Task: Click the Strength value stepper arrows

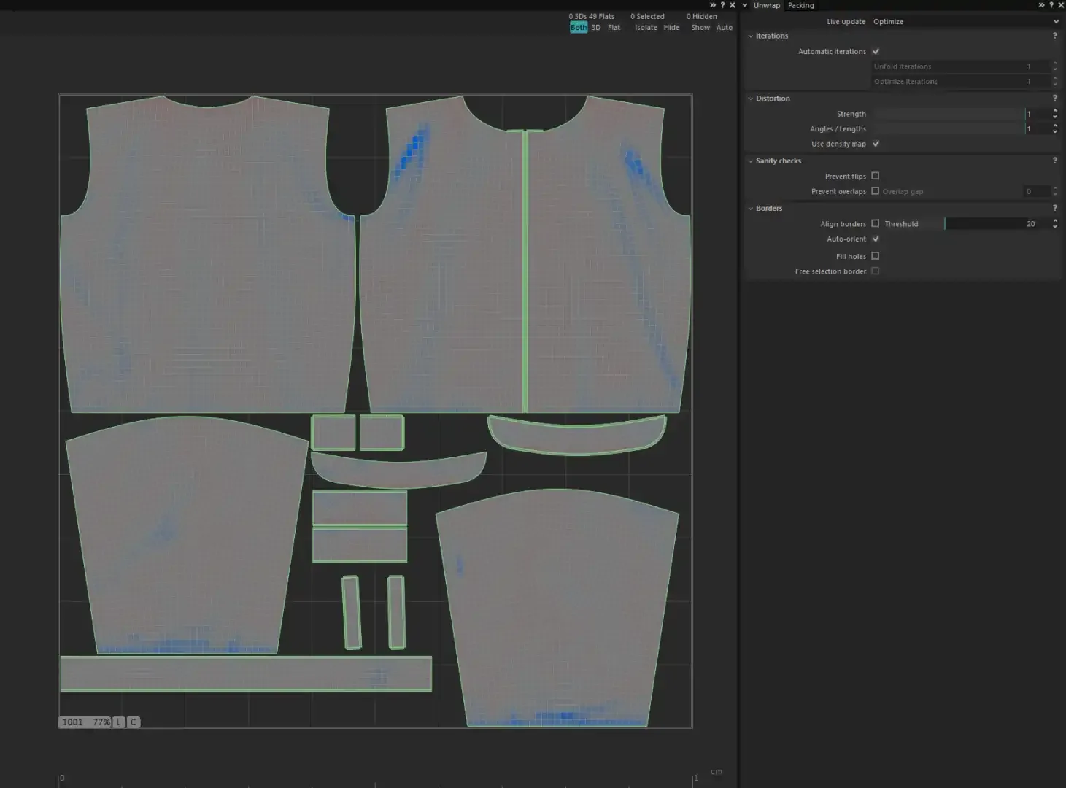Action: 1055,114
